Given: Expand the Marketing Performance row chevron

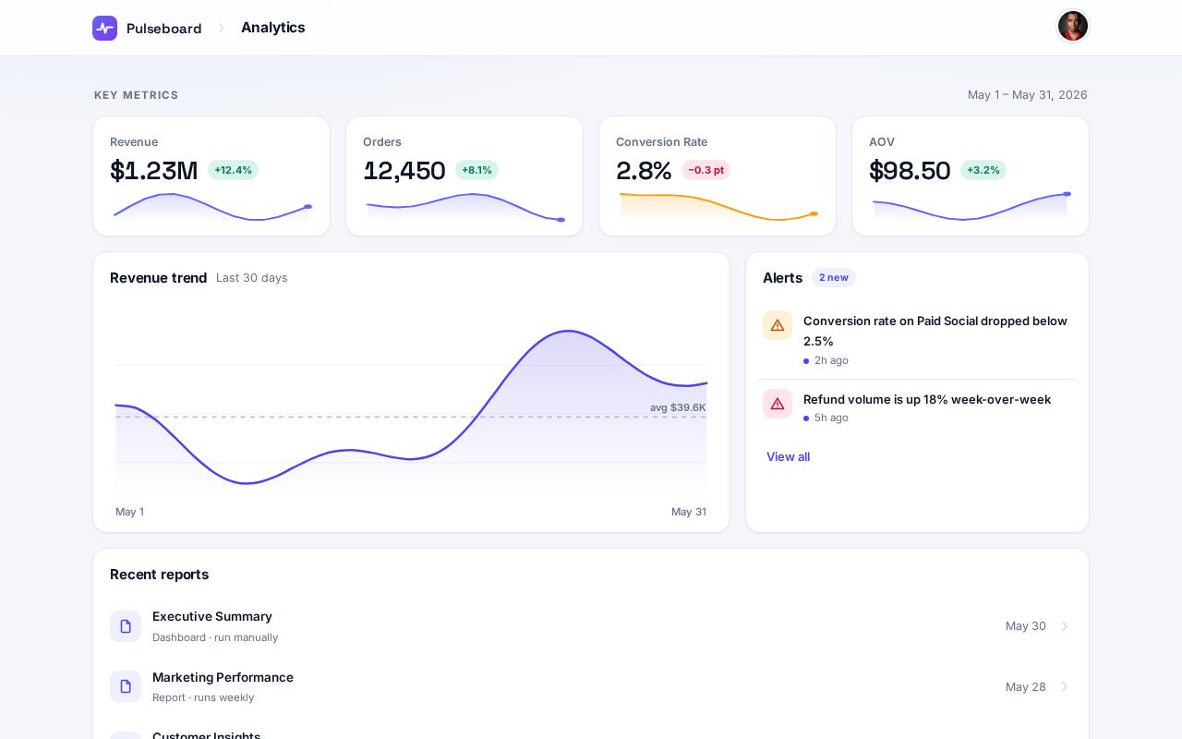Looking at the screenshot, I should (1064, 686).
